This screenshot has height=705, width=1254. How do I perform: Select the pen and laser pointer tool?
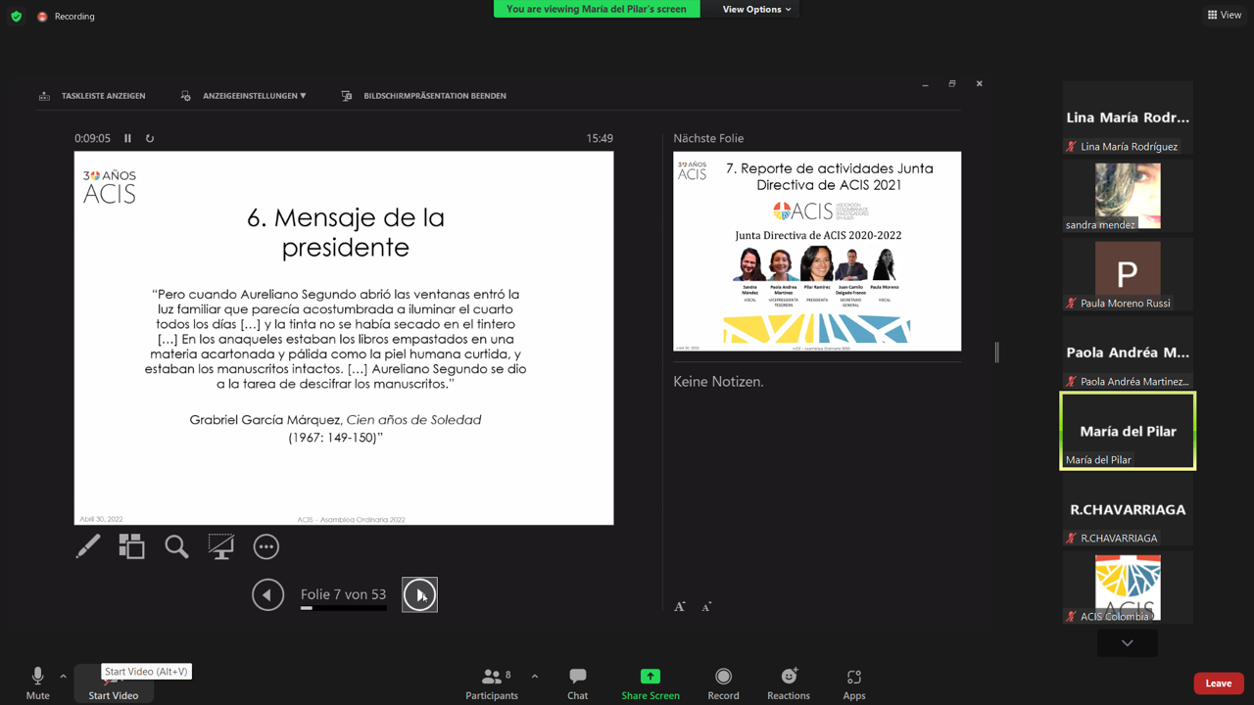point(88,546)
